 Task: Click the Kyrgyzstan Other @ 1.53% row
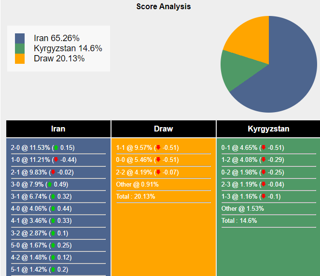(239, 208)
